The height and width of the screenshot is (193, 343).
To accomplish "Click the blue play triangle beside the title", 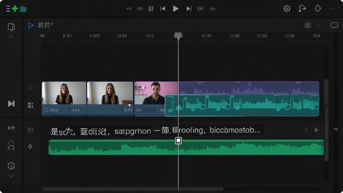I will tap(31, 25).
